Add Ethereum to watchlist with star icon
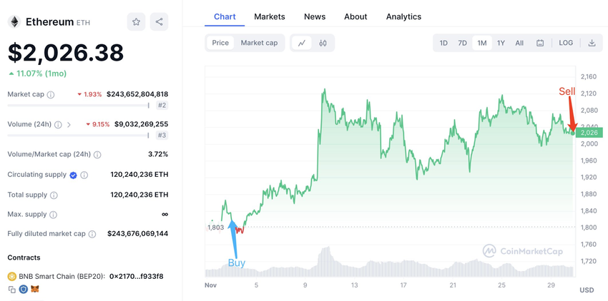The height and width of the screenshot is (301, 608). pos(137,22)
